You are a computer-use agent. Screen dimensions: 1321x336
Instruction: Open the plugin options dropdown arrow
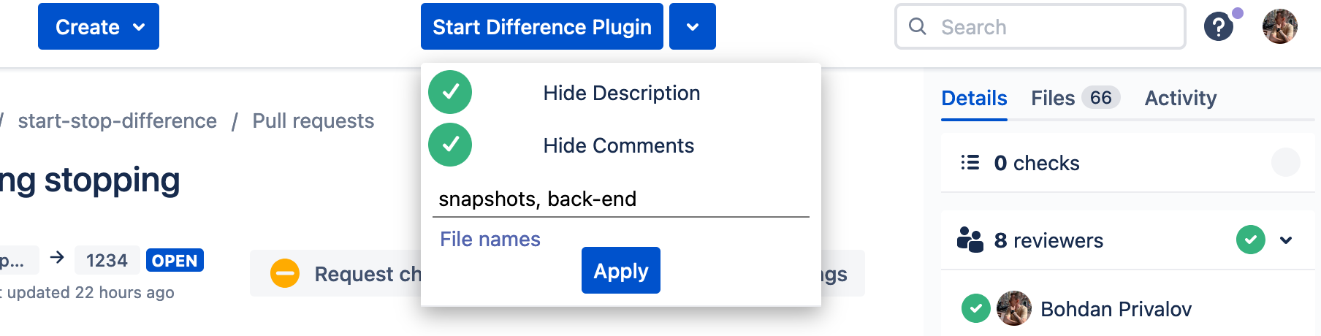coord(692,27)
